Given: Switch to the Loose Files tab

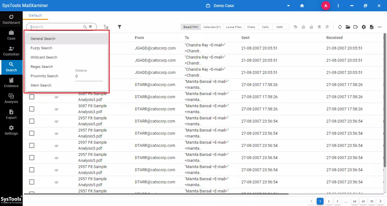Looking at the screenshot, I should pos(234,27).
